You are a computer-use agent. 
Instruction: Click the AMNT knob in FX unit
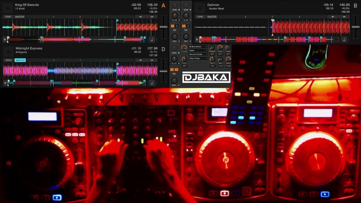(228, 59)
